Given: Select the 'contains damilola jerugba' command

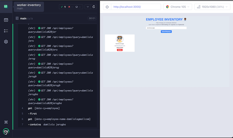Looking at the screenshot, I should click(48, 124).
